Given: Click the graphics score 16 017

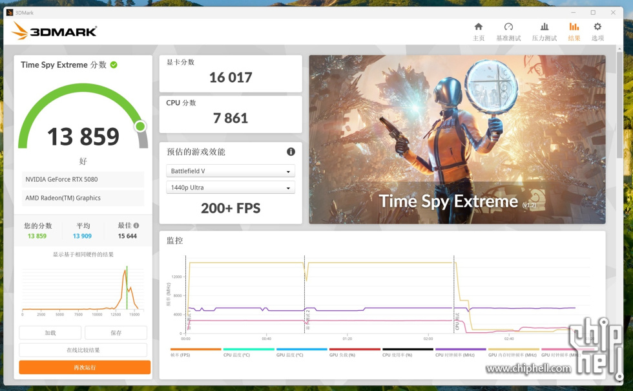Looking at the screenshot, I should 231,77.
